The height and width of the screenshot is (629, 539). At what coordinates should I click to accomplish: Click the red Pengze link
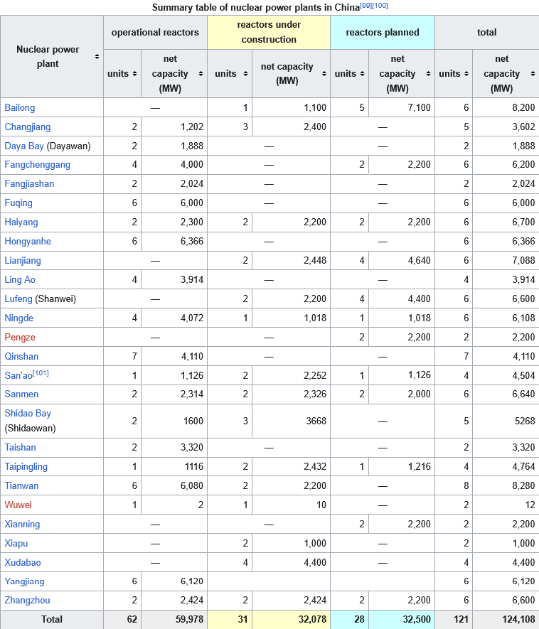(20, 338)
